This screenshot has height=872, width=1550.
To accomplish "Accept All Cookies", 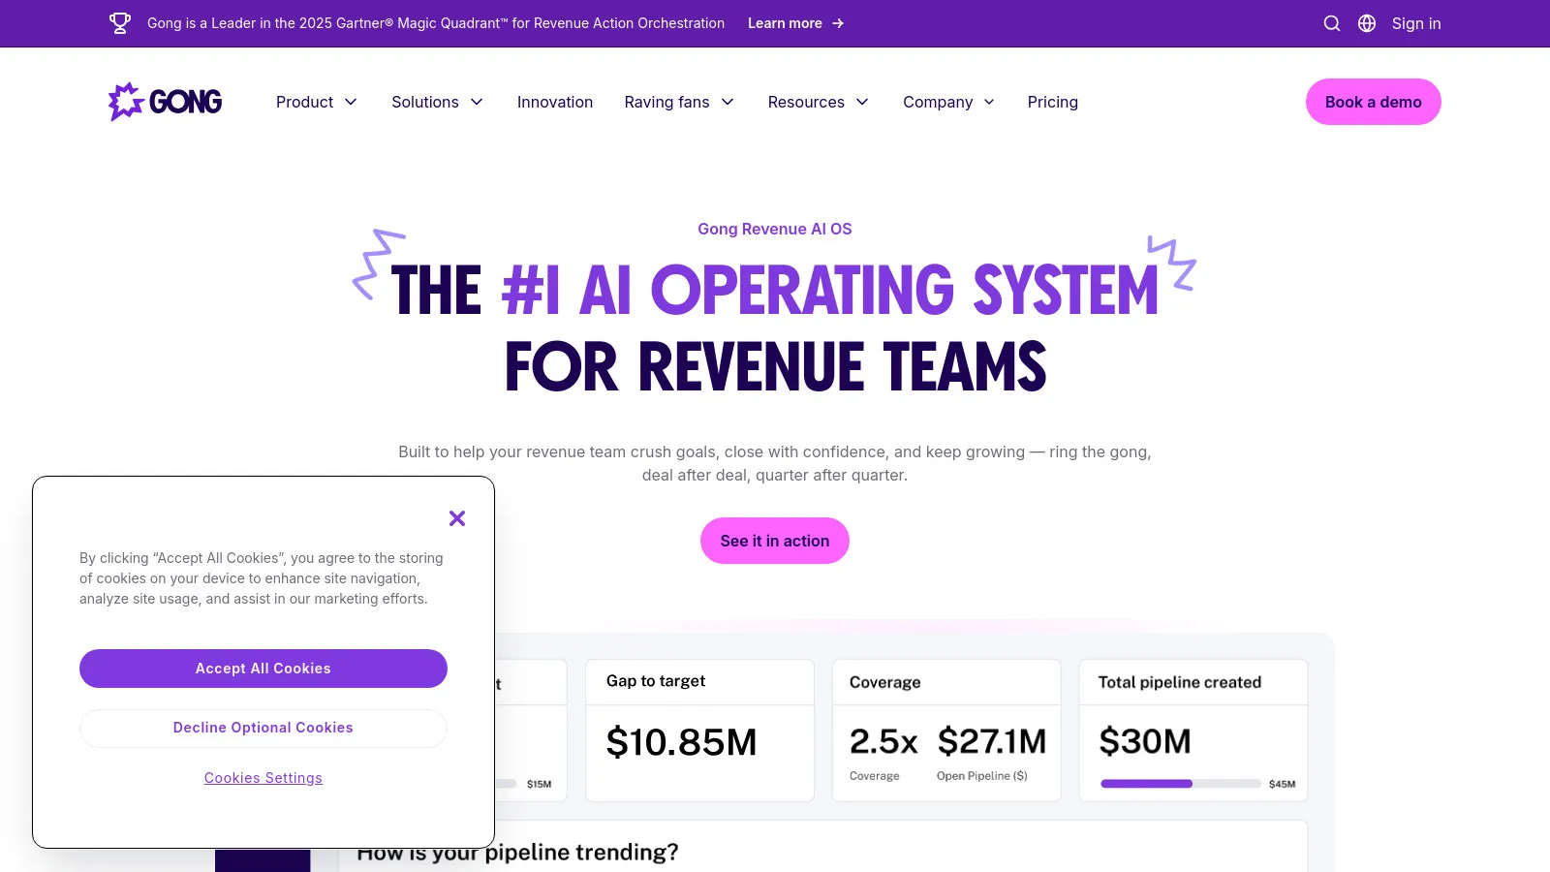I will tap(263, 669).
